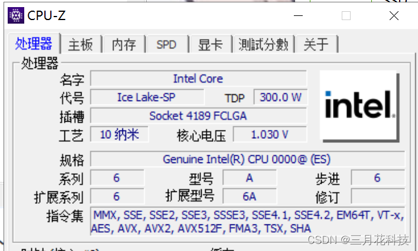Click the TDP value 300.0 W
Viewport: 418px width, 251px height.
[x=280, y=97]
